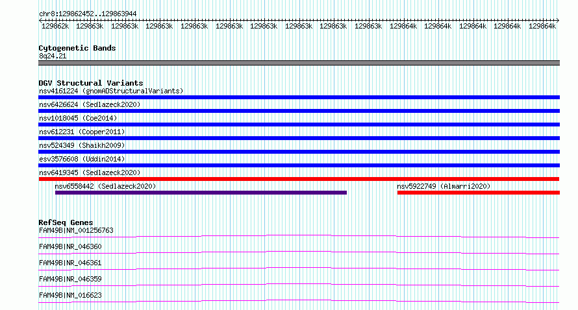The image size is (578, 310).
Task: Click the 8q24.21 cytogenetic band bar
Action: (x=299, y=63)
